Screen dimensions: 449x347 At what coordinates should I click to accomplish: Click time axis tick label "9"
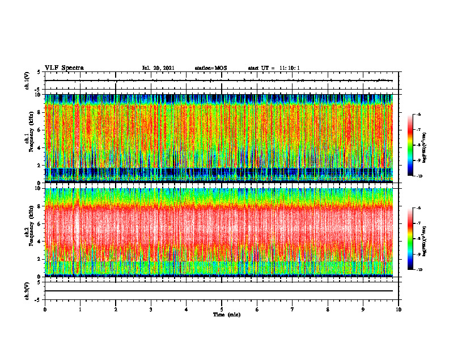click(363, 310)
